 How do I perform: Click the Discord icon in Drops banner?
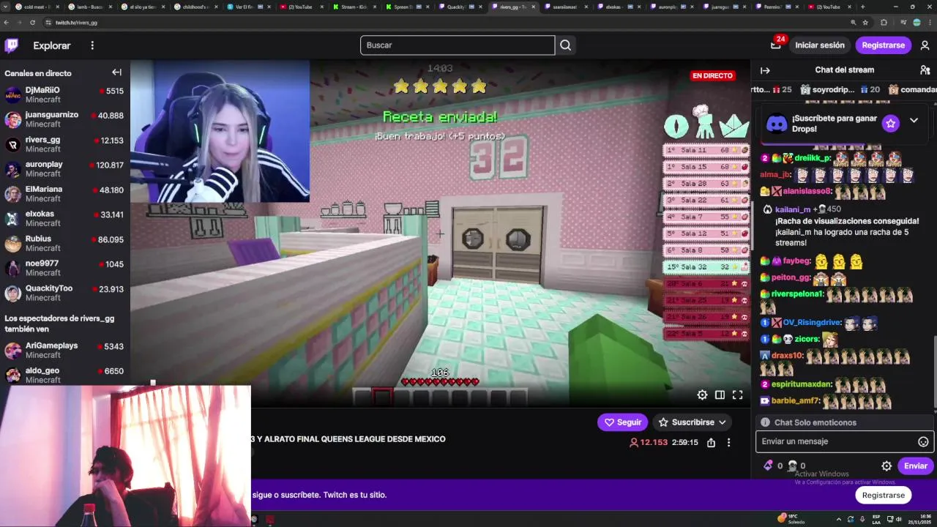[777, 123]
